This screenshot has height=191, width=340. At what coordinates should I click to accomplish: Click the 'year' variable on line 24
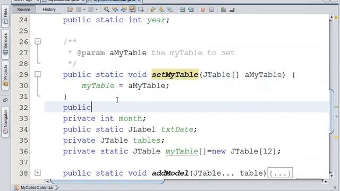(156, 20)
